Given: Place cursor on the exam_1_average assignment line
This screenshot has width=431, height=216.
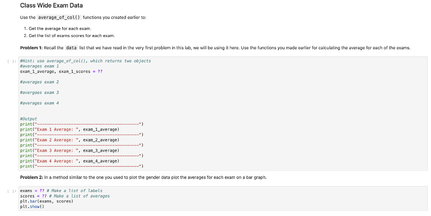Looking at the screenshot, I should [x=61, y=72].
